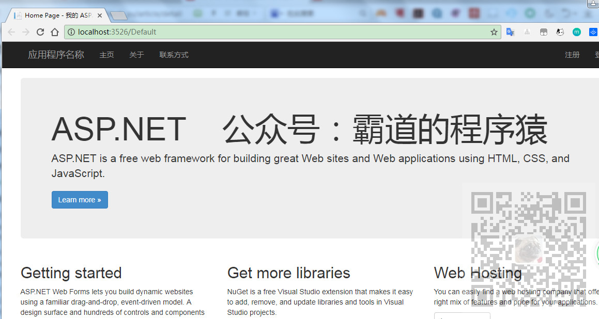Toggle the bookmark star for this page

tap(494, 31)
